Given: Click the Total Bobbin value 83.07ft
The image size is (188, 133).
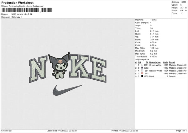Looking at the screenshot, I should tap(154, 57).
